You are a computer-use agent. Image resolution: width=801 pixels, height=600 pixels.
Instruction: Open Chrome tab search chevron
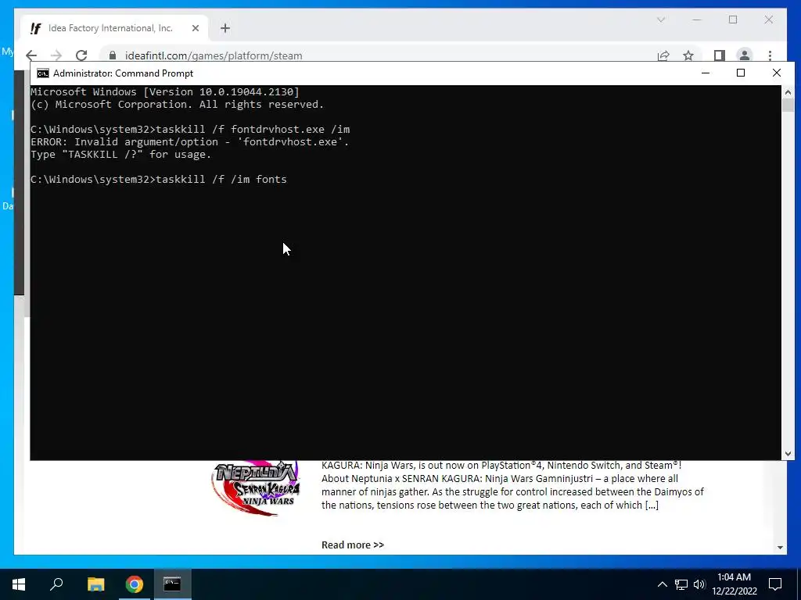(660, 20)
